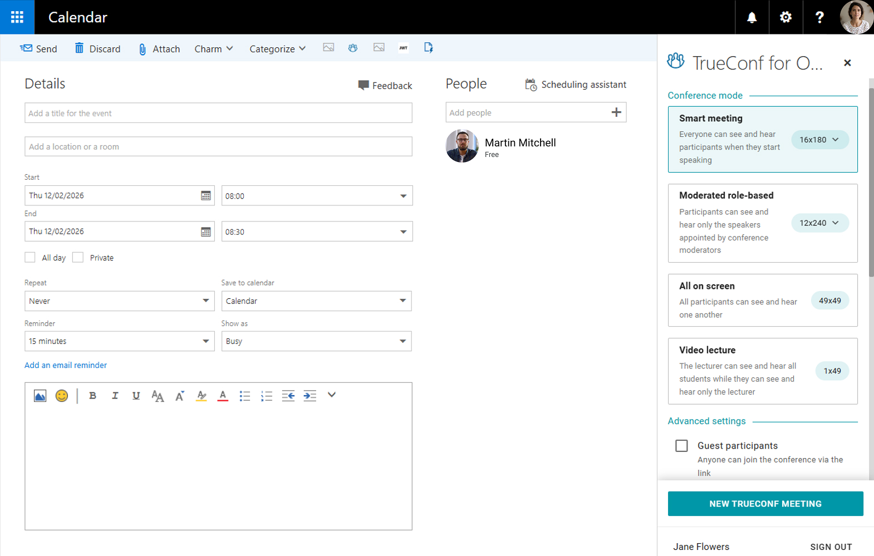The height and width of the screenshot is (556, 874).
Task: Mark the event as Private
Action: (x=78, y=257)
